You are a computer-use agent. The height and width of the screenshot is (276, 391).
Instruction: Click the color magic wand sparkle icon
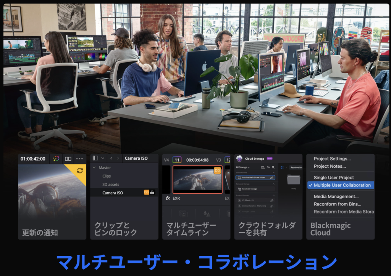pyautogui.click(x=56, y=159)
